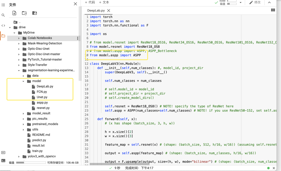Viewport: 281px width, 171px height.
Task: Open the table of contents sidebar icon
Action: 3,5
